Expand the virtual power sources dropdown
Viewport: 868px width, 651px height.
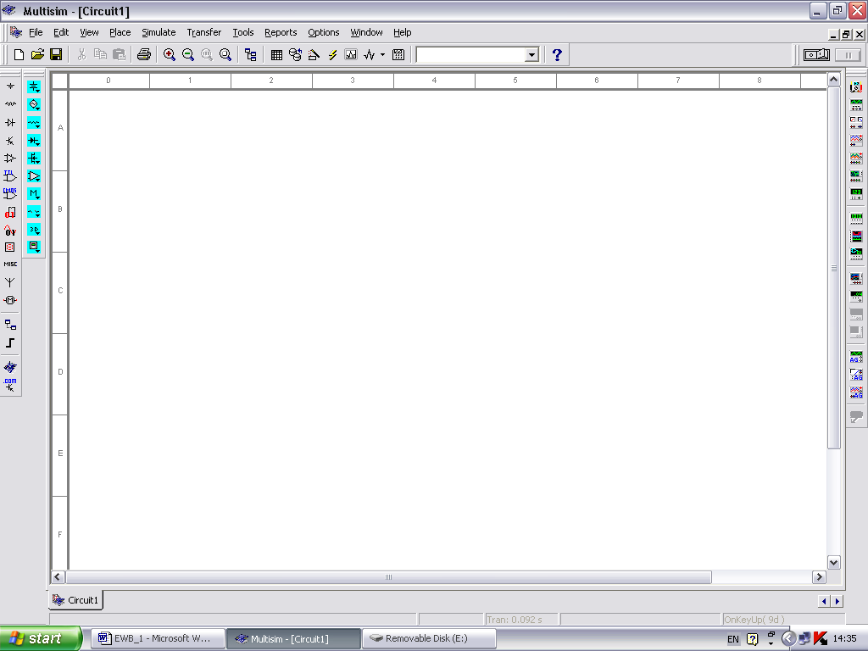point(34,87)
